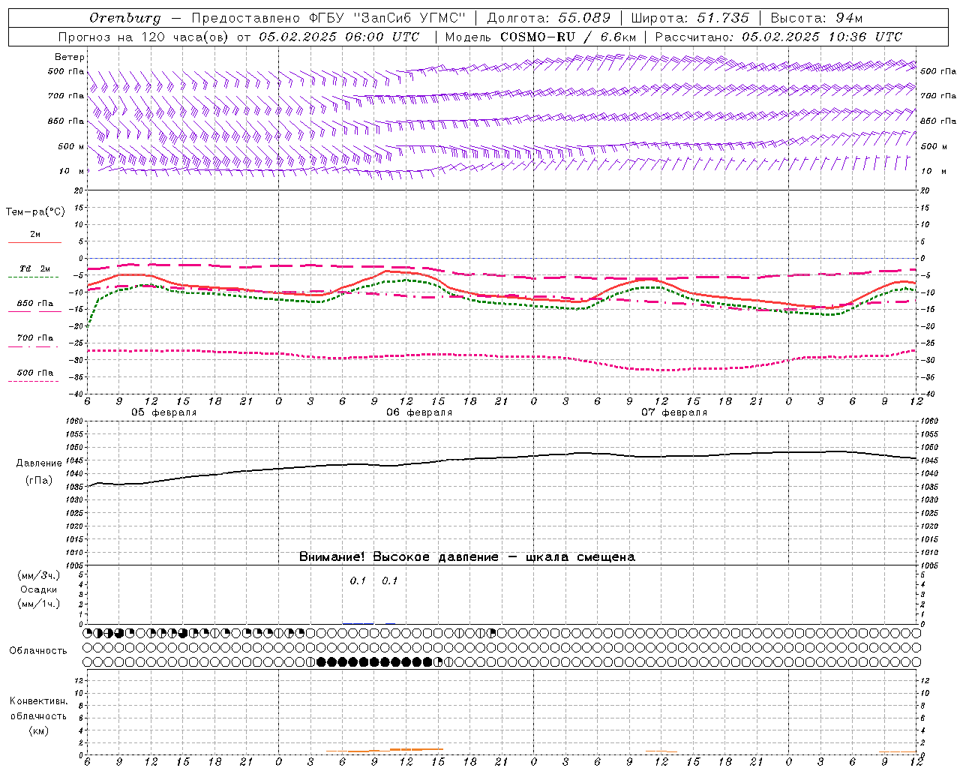This screenshot has height=768, width=960.
Task: Click the warning Внимание! Высокое давление — шкала смещена
Action: [467, 557]
